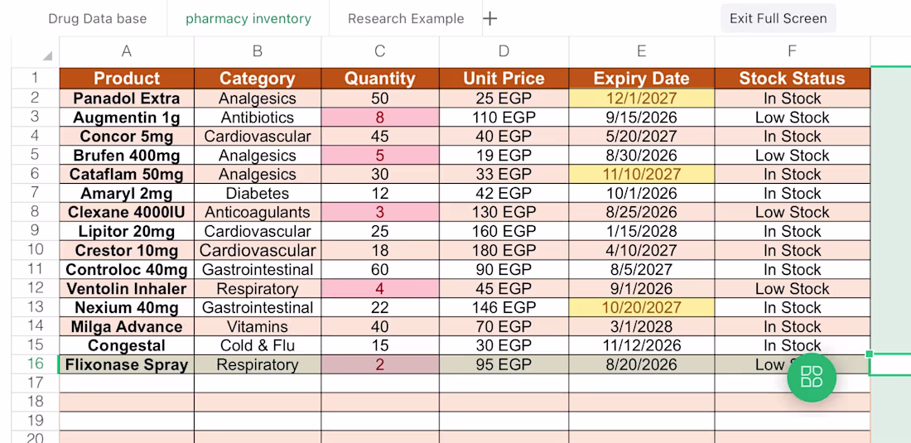
Task: Click the Unit Price header cell
Action: (x=504, y=79)
